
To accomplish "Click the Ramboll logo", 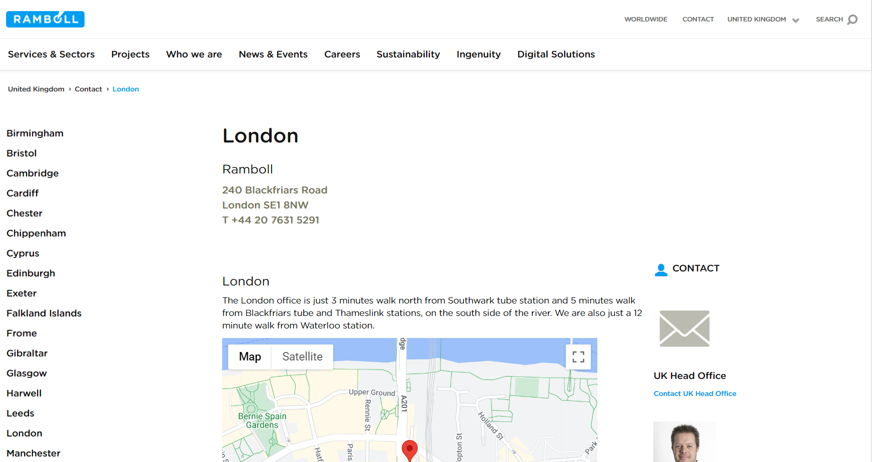I will click(x=45, y=19).
